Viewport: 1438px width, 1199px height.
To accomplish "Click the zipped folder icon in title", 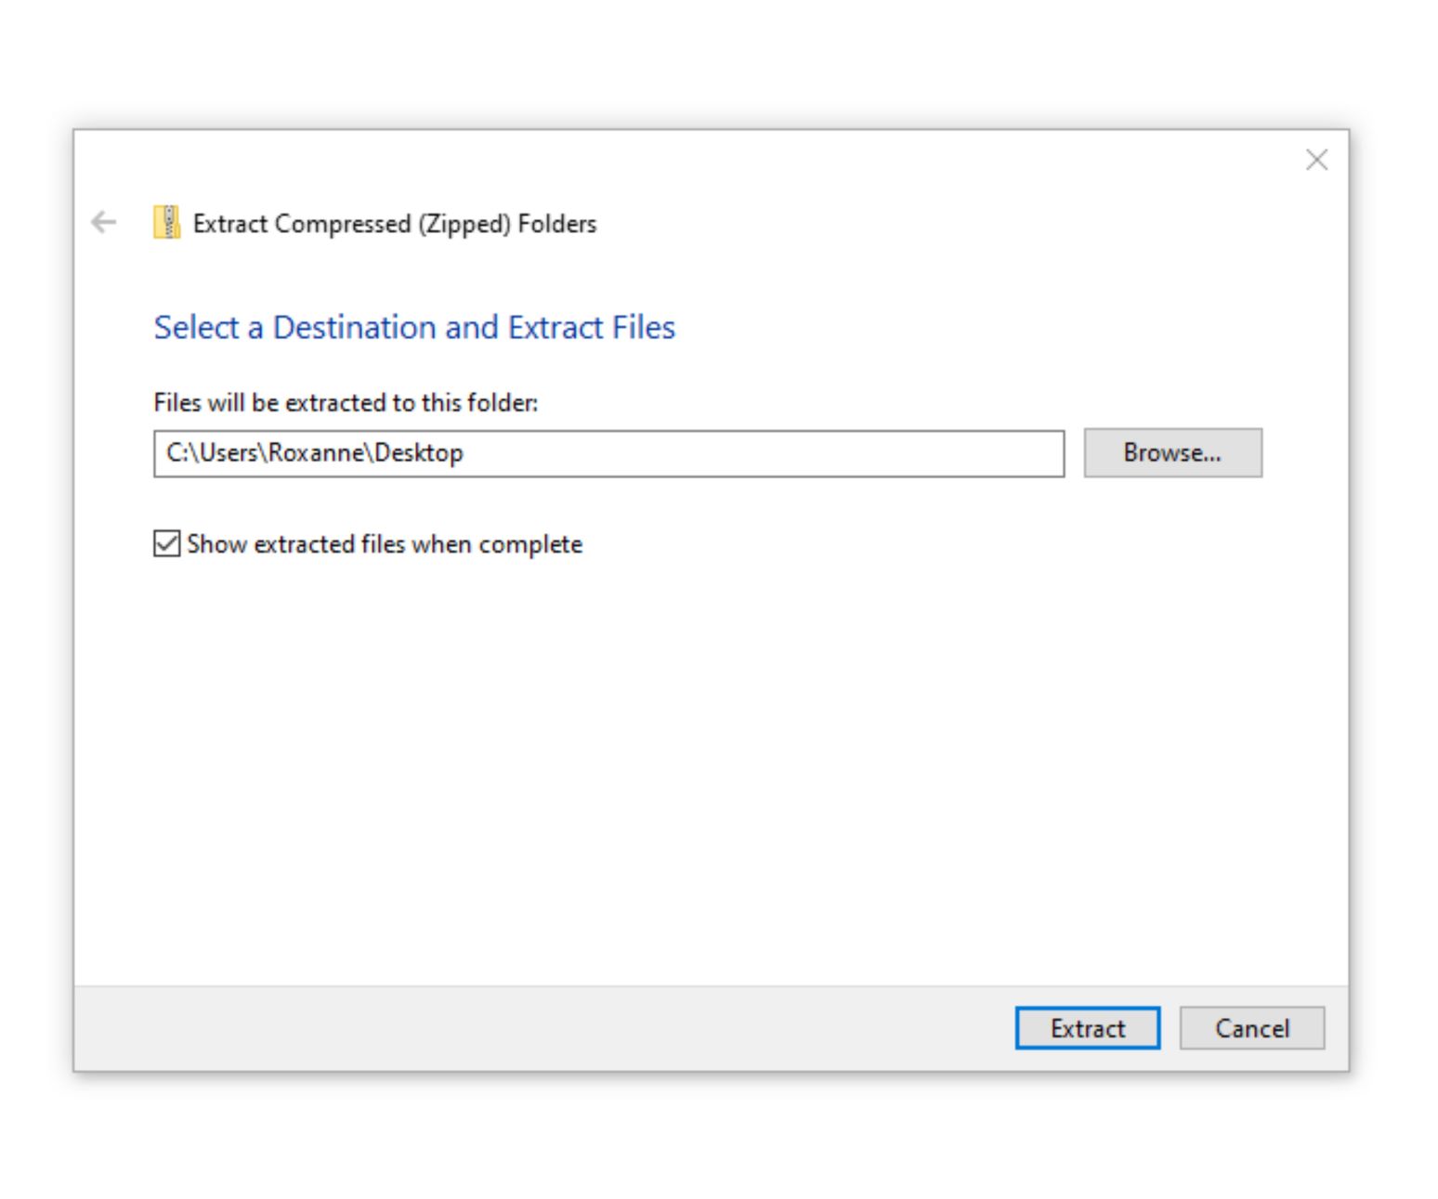I will point(167,223).
